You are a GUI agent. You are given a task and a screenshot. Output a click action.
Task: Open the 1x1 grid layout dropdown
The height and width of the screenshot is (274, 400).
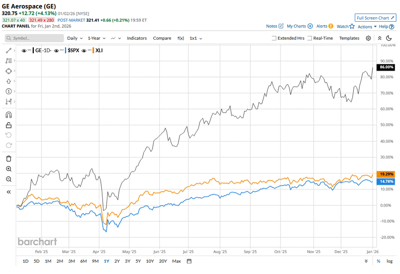tap(196, 38)
